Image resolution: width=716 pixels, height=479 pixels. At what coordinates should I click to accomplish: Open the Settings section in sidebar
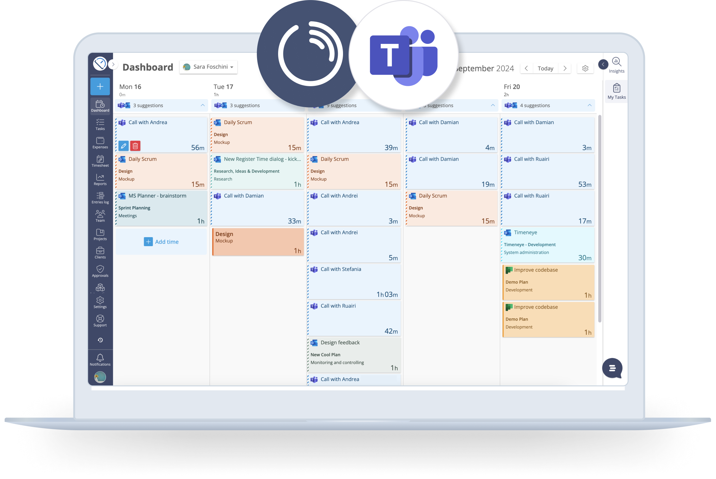(x=100, y=303)
